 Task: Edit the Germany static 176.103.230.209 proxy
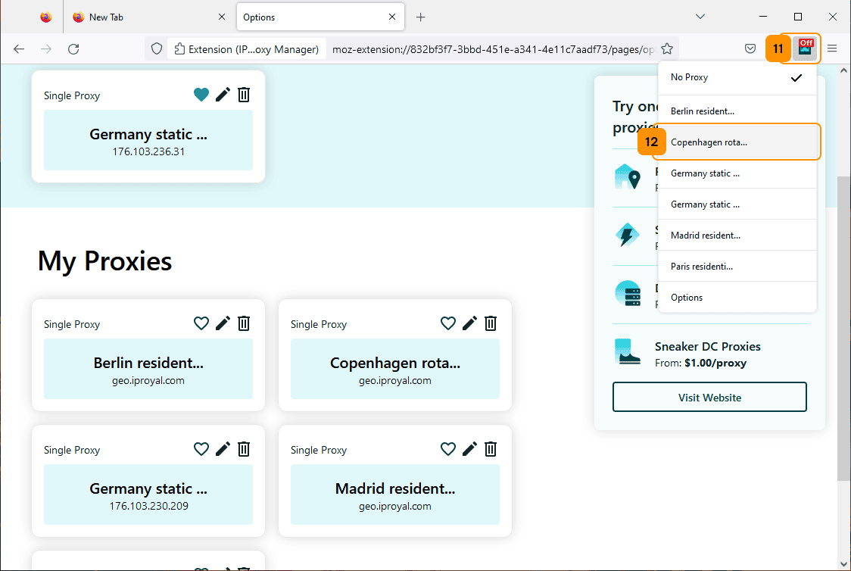pyautogui.click(x=223, y=449)
